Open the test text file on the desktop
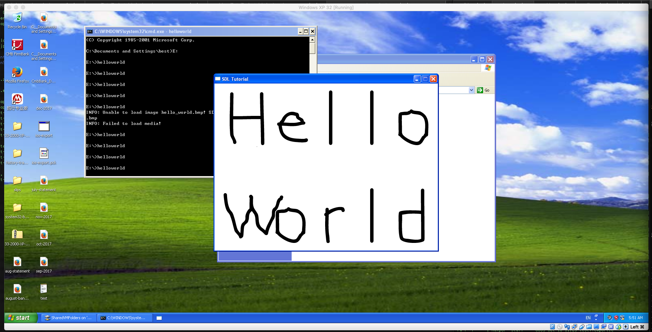Image resolution: width=652 pixels, height=332 pixels. click(x=43, y=289)
